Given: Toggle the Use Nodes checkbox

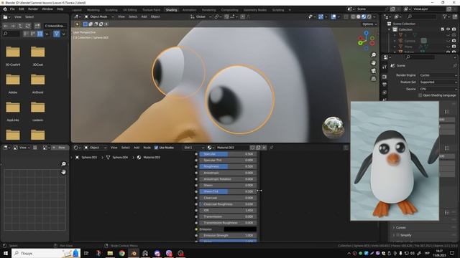Looking at the screenshot, I should pyautogui.click(x=156, y=148).
